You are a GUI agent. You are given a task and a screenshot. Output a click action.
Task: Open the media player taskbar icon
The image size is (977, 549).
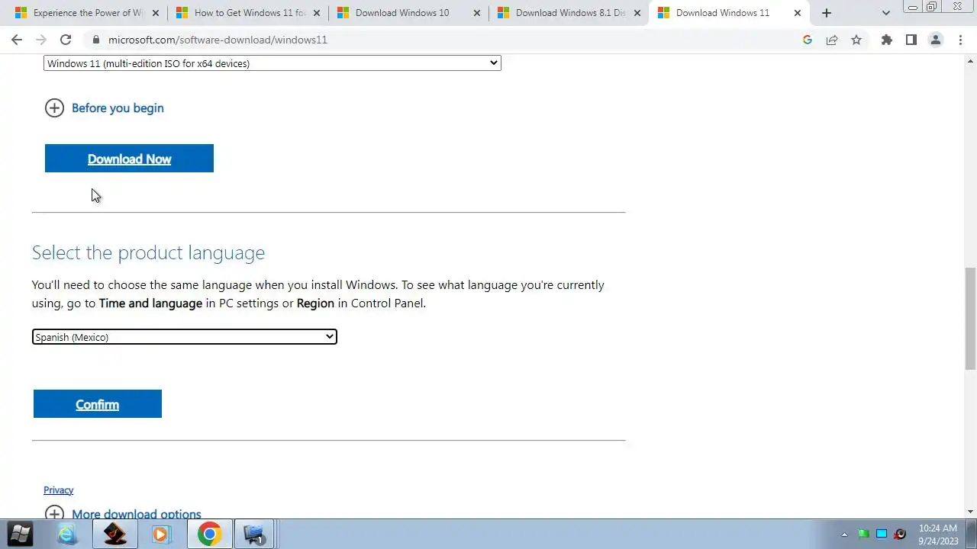click(x=161, y=534)
